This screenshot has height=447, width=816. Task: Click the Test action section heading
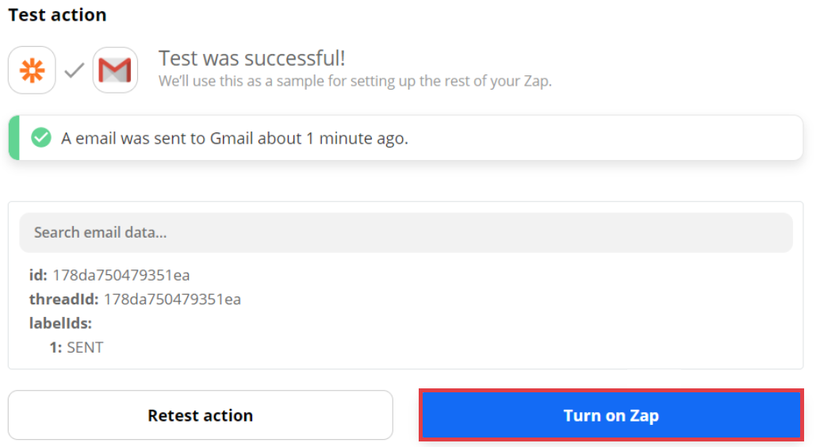pyautogui.click(x=57, y=15)
